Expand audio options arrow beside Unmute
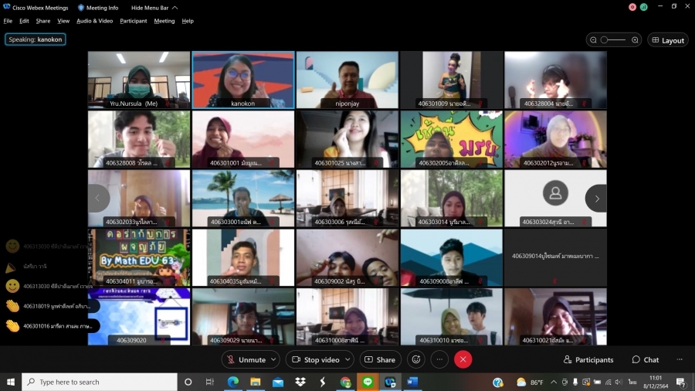The width and height of the screenshot is (695, 391). [273, 359]
